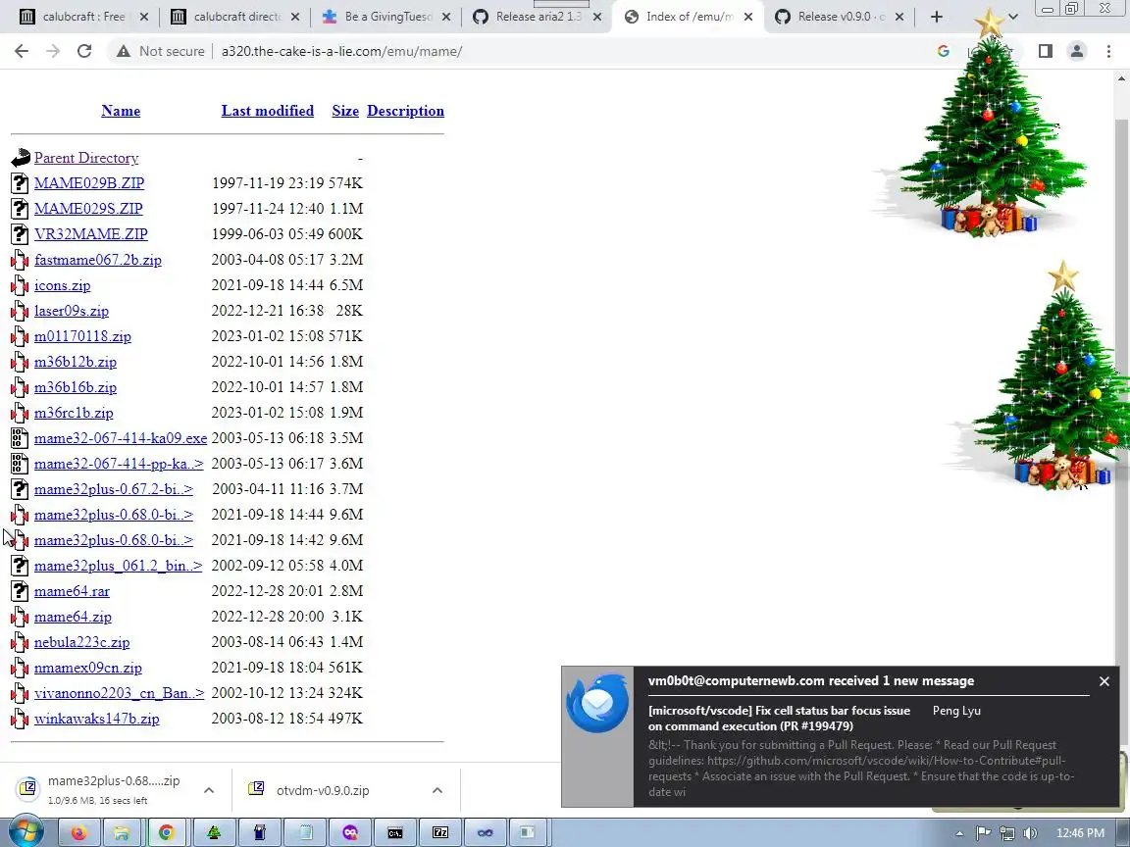Click the Not secure warning icon
Image resolution: width=1130 pixels, height=847 pixels.
point(124,51)
